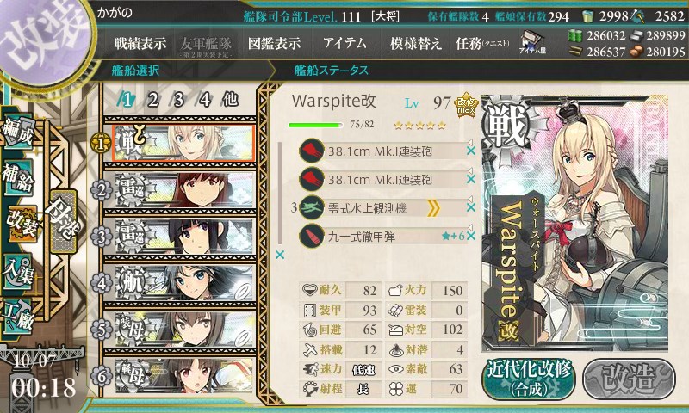Open the 補給 (resupply) side icon
689x413 pixels.
[18, 177]
